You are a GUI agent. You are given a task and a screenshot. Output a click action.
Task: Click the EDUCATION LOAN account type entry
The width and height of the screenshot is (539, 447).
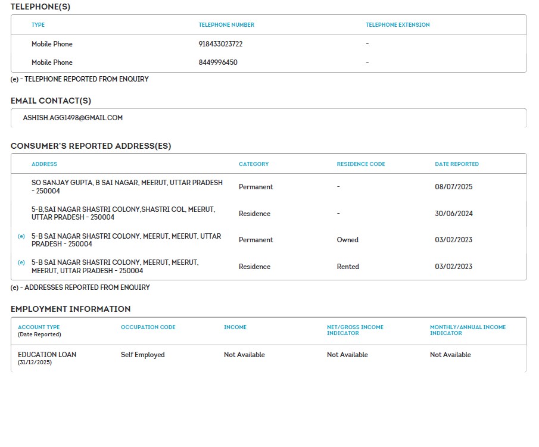[47, 355]
